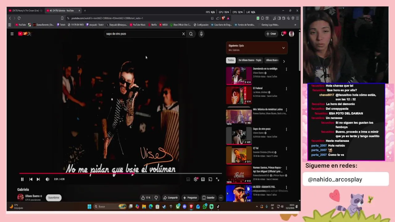Viewport: 395px width, 222px height.
Task: Save the video with Guardar
Action: tap(208, 198)
